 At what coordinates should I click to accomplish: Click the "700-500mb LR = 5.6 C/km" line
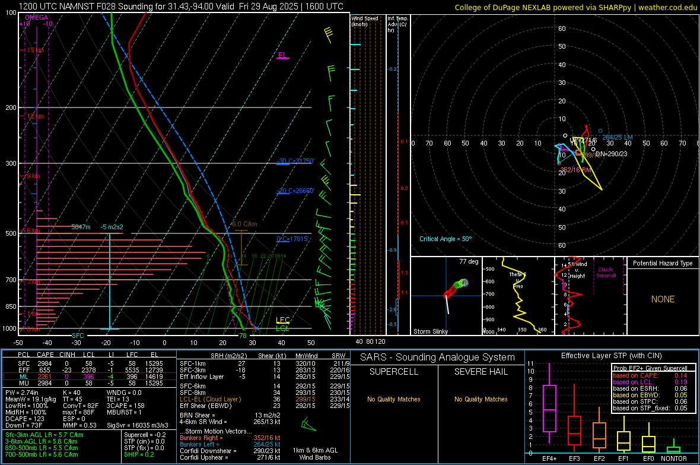[42, 454]
